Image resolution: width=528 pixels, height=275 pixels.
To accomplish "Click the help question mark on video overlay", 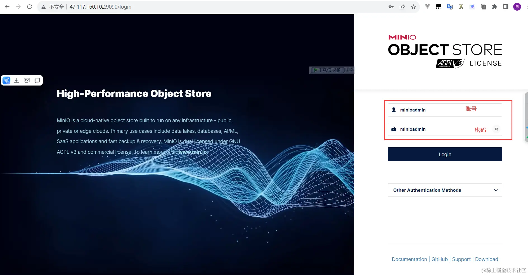I will click(x=347, y=70).
